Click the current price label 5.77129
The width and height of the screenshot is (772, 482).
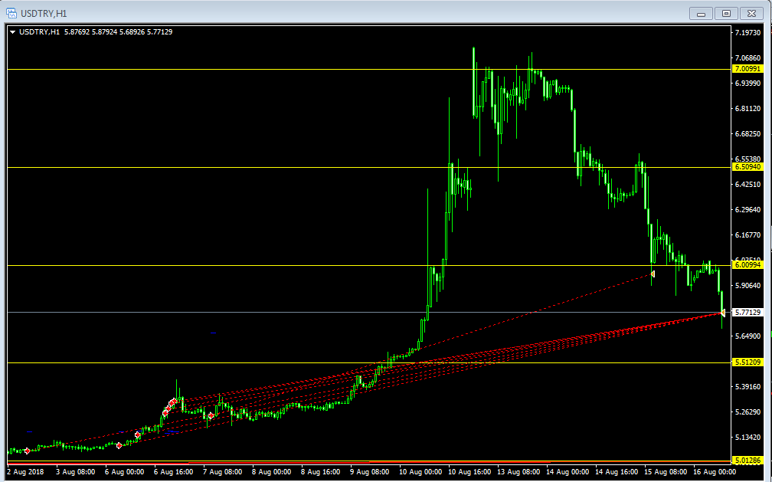tap(747, 313)
